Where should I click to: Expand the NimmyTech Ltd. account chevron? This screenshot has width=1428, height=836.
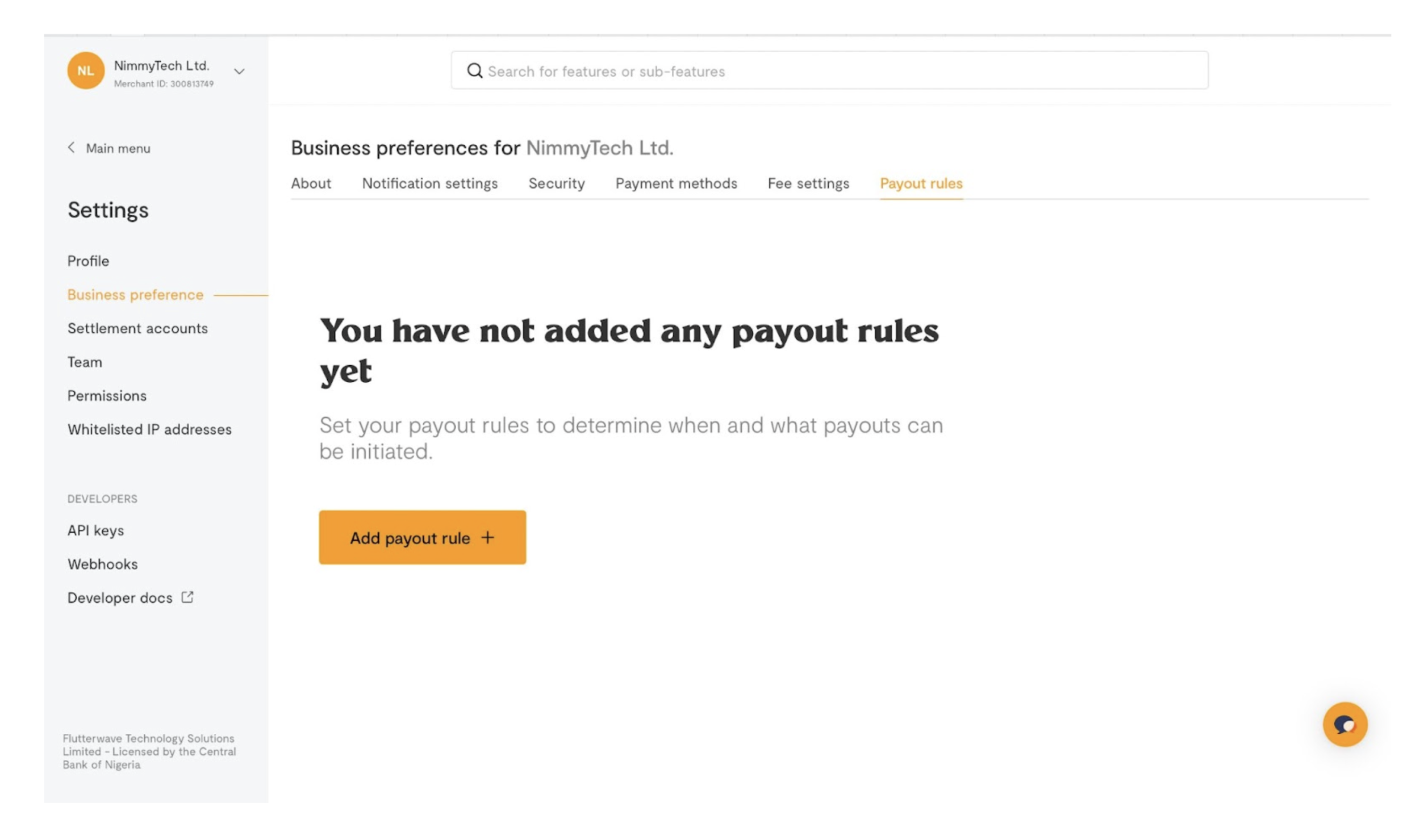(x=239, y=72)
